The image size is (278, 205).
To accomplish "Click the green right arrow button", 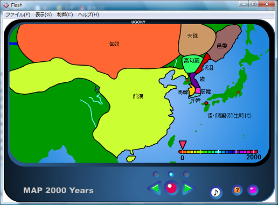I will [188, 188].
